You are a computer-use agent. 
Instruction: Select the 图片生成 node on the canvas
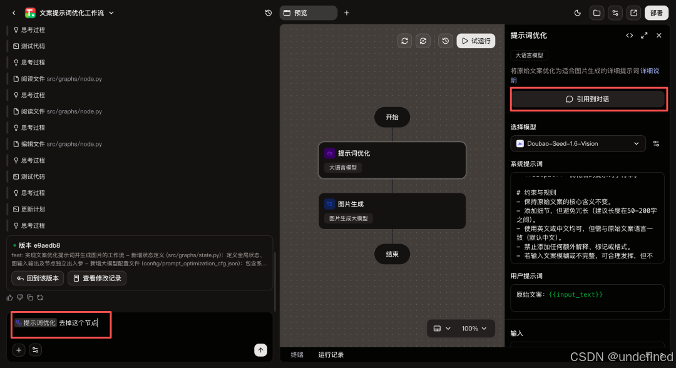(392, 211)
